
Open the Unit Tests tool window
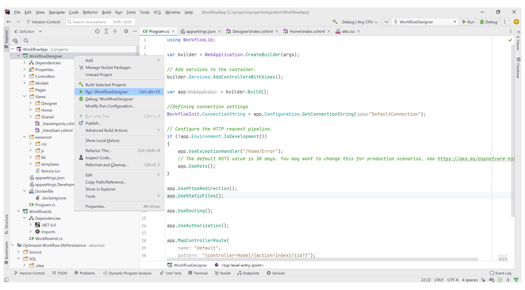point(171,273)
